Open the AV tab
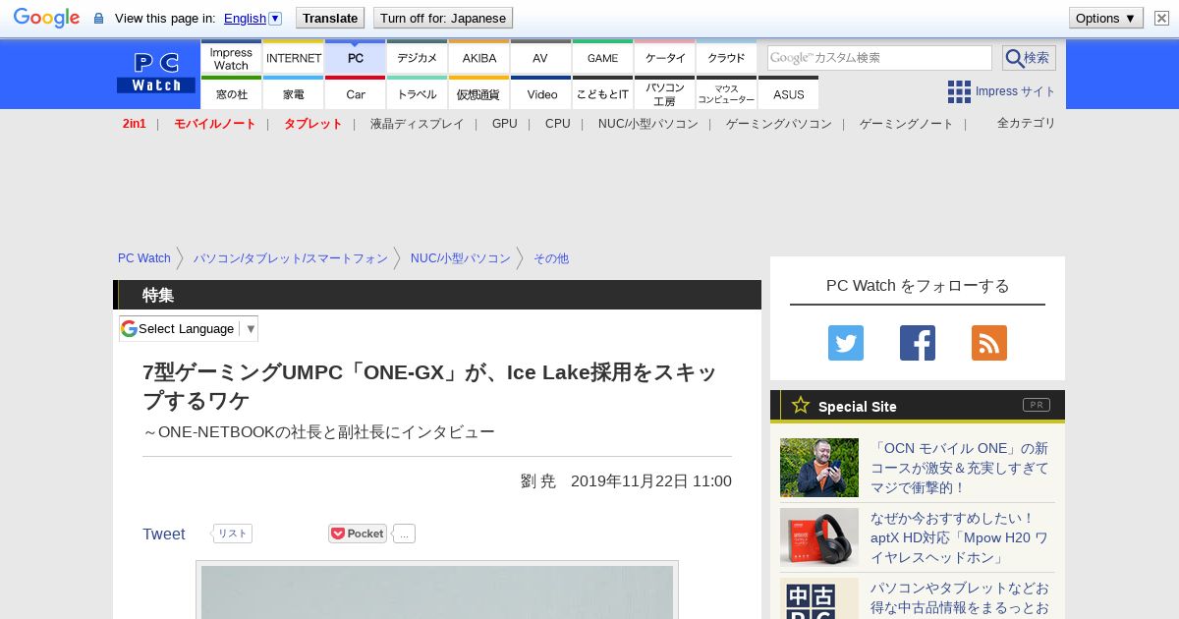Screen dimensions: 1179x619 click(x=540, y=58)
